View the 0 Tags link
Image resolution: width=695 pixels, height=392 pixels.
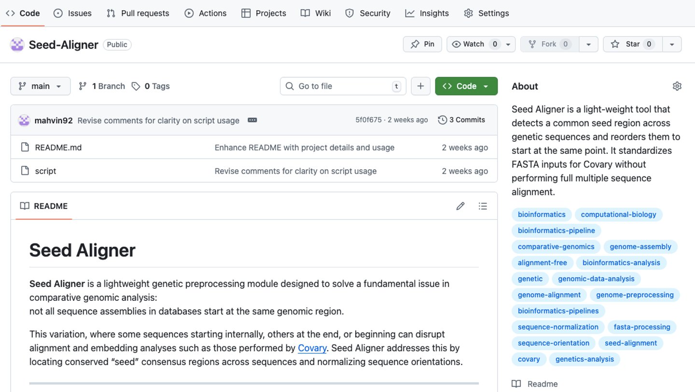[x=151, y=86]
